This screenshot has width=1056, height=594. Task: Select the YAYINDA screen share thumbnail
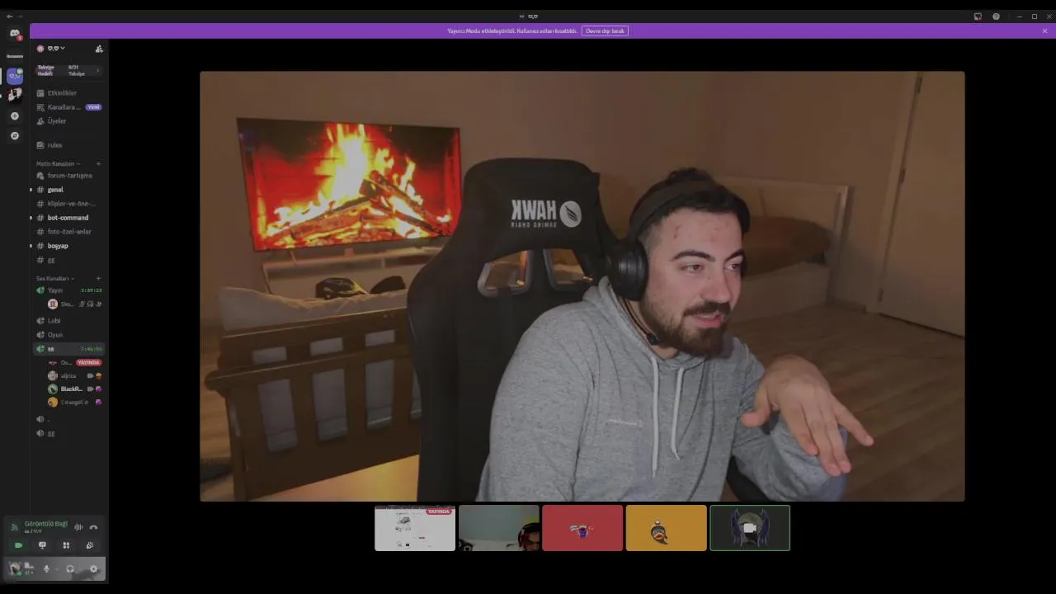415,528
